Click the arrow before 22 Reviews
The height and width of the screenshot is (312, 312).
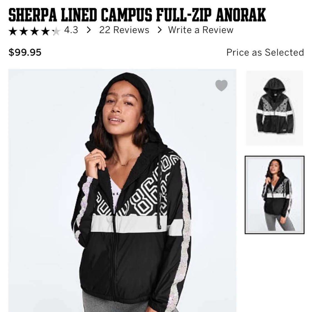(x=89, y=30)
